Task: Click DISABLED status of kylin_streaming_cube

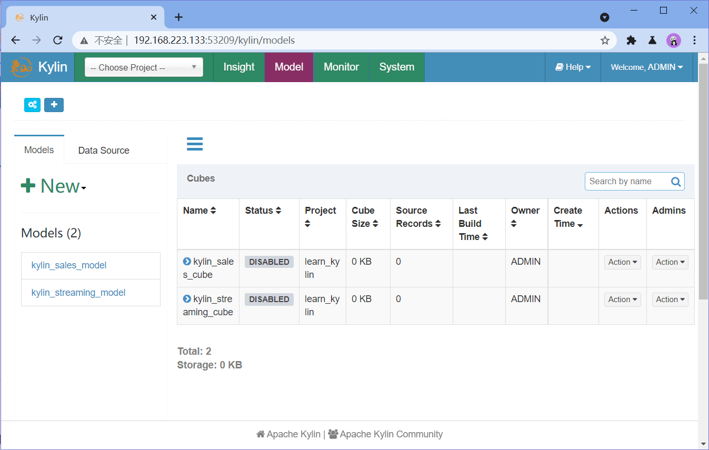Action: pyautogui.click(x=269, y=299)
